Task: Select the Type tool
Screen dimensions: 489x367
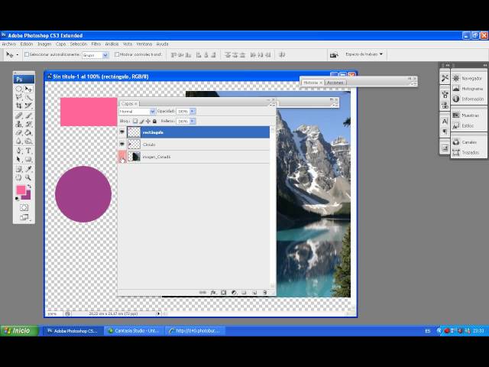Action: click(28, 151)
